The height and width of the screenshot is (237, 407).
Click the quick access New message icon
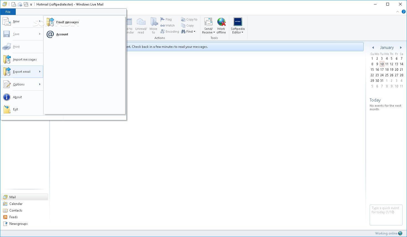(14, 4)
